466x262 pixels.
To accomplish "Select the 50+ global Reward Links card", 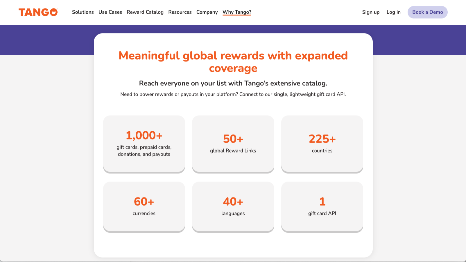I will 233,144.
